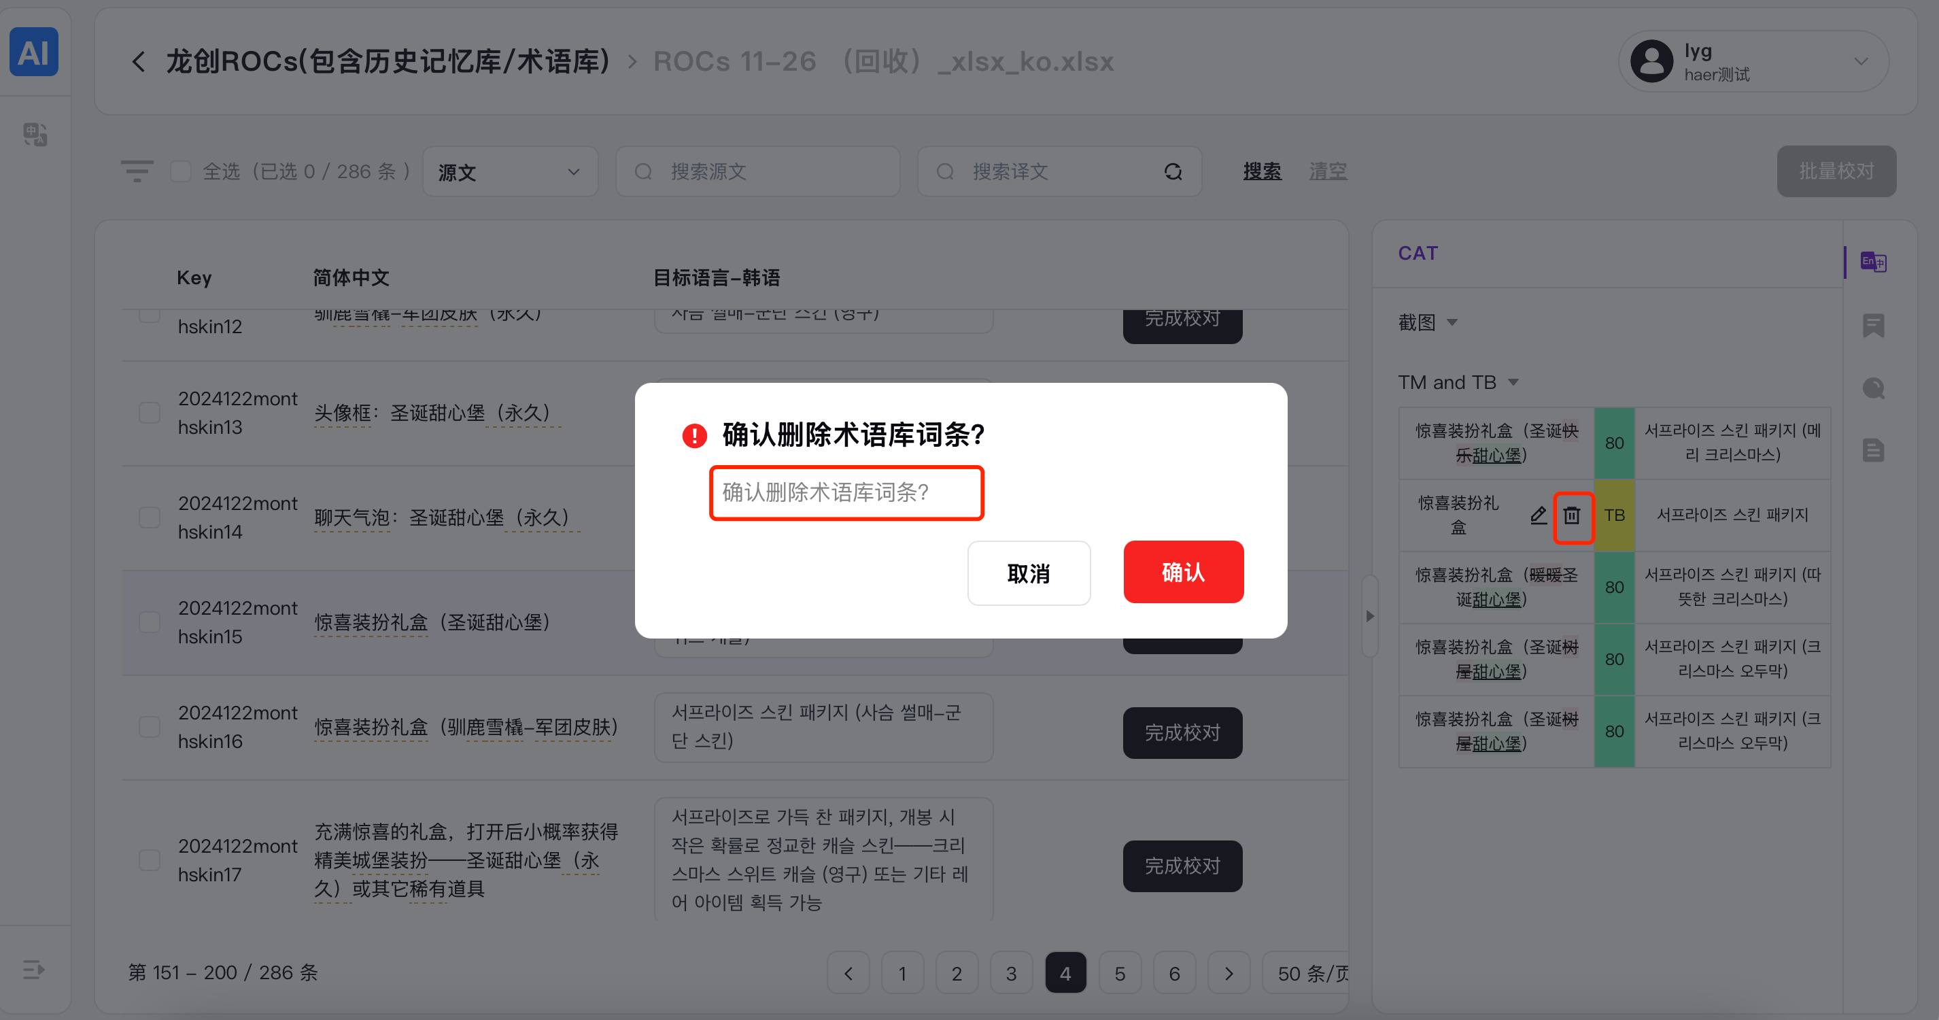Check the row checkbox for hskin16

[150, 726]
